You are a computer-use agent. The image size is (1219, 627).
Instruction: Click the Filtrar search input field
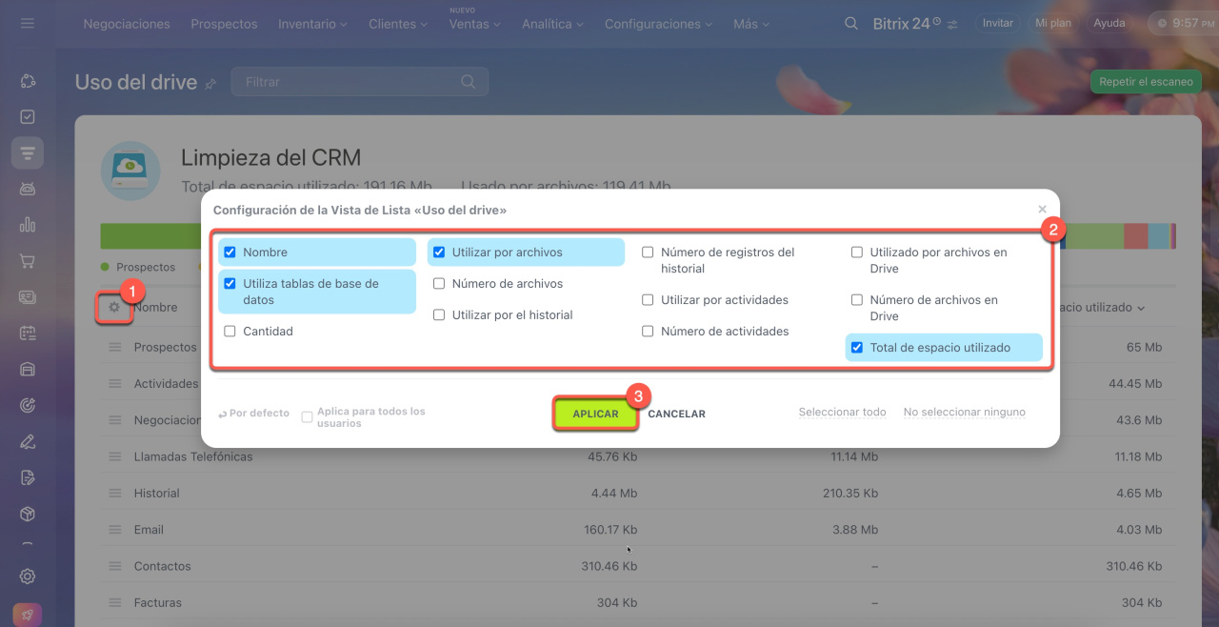pos(348,82)
